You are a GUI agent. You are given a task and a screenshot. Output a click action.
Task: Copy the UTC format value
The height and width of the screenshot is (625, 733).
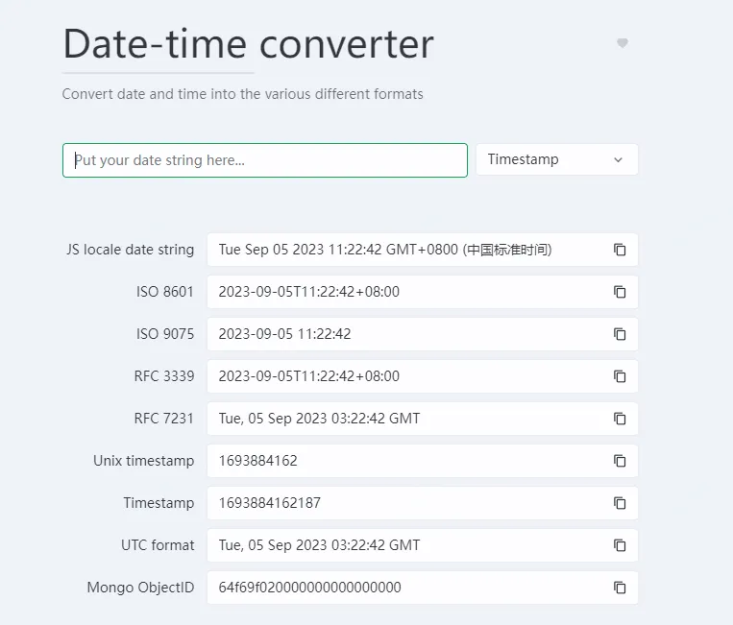coord(620,545)
